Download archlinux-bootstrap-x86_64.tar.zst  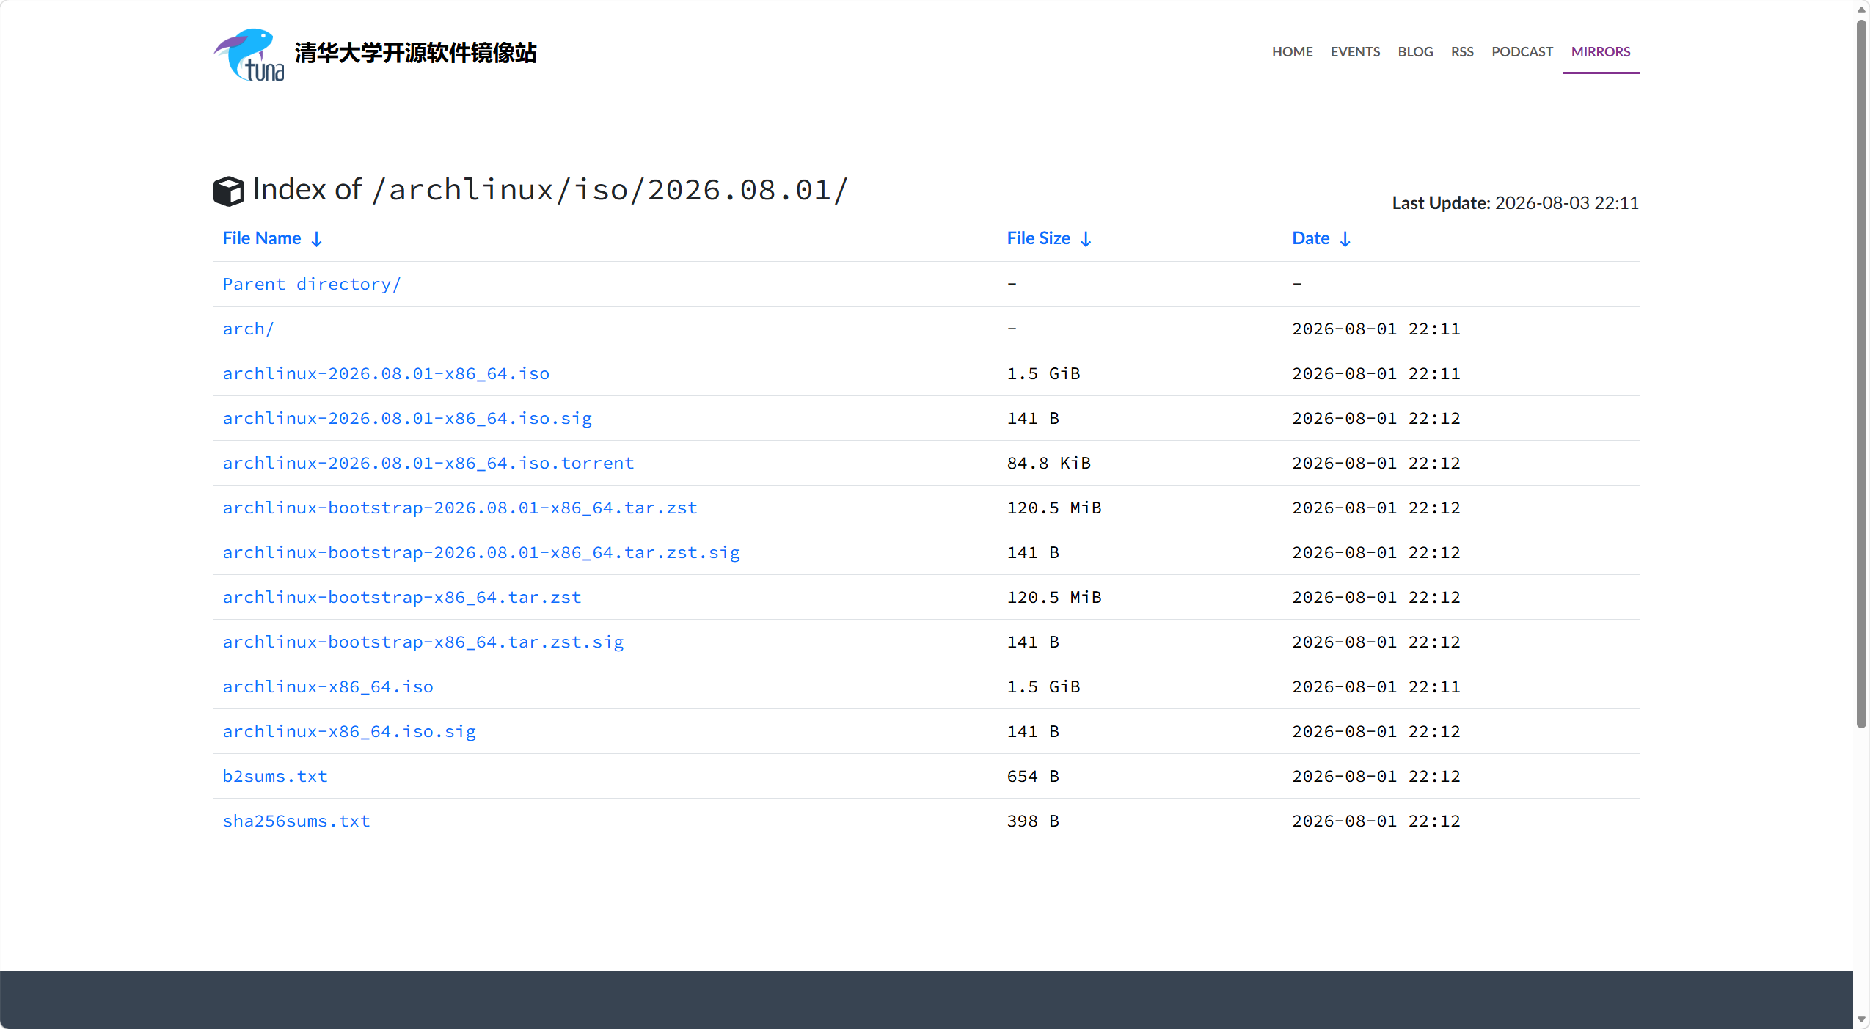click(x=402, y=597)
